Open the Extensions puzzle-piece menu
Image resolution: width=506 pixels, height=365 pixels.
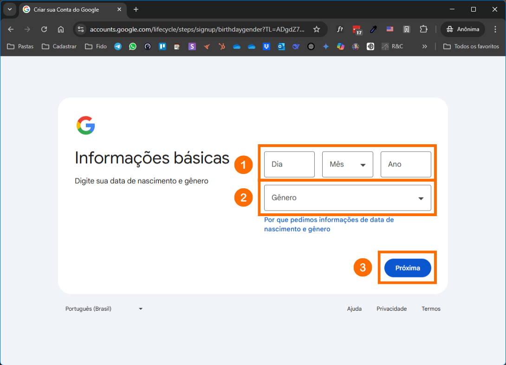coord(423,29)
